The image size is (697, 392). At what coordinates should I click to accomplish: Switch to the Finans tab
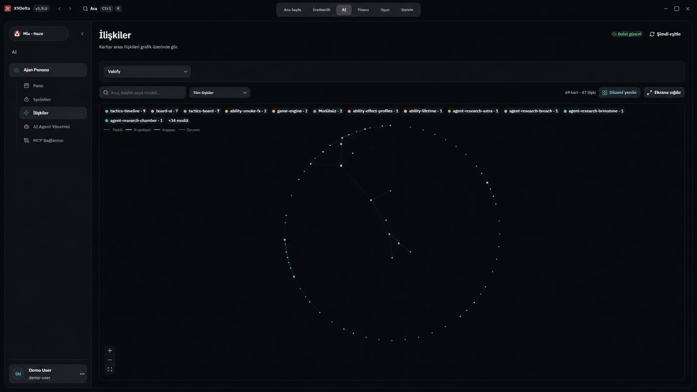coord(363,10)
